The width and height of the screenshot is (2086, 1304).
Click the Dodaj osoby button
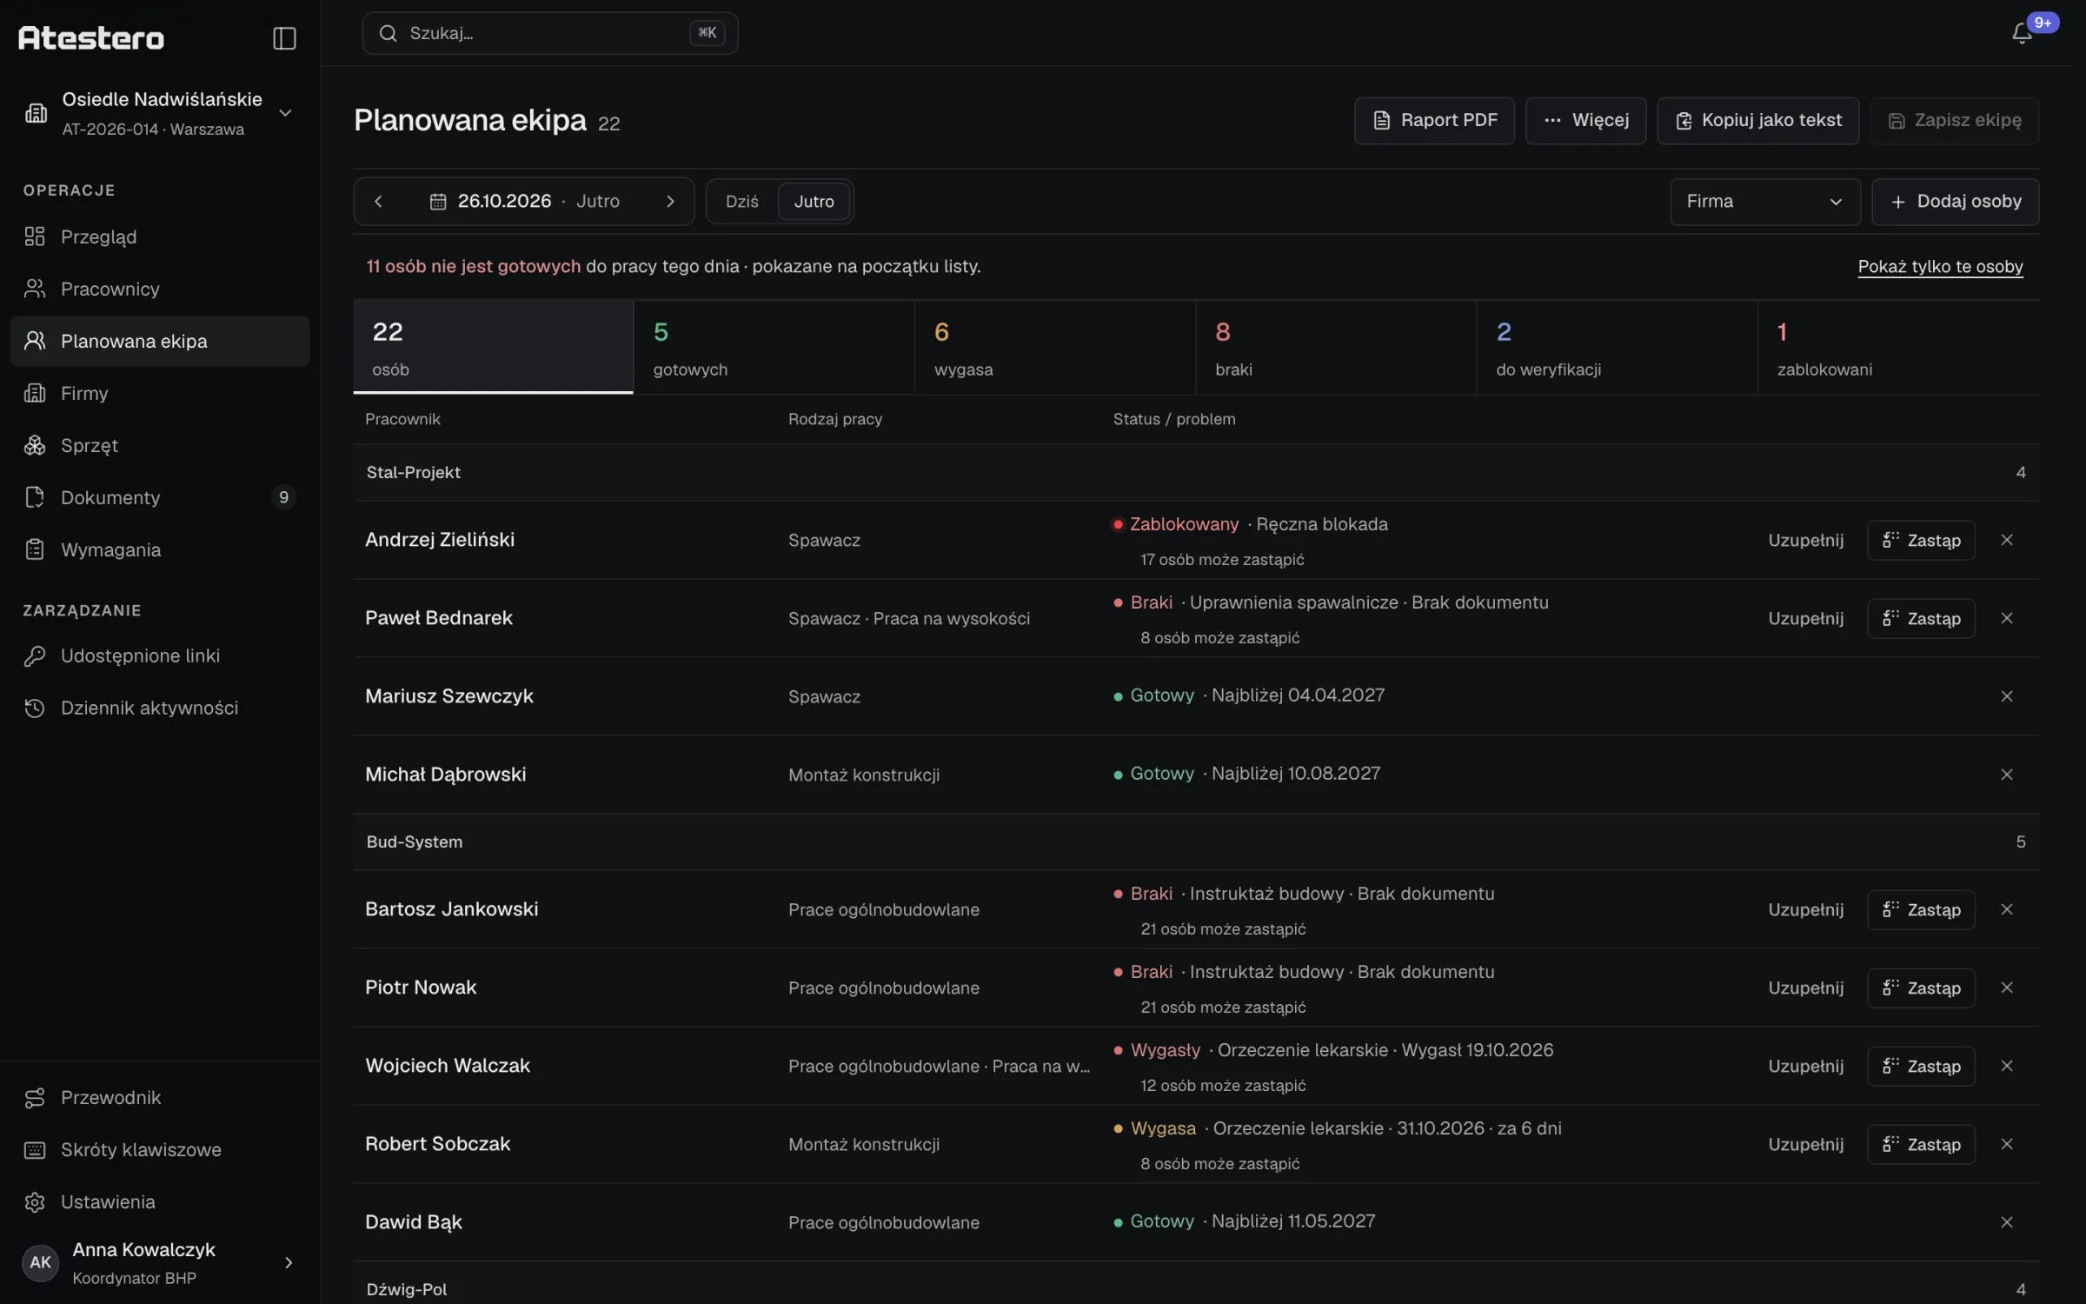point(1955,202)
